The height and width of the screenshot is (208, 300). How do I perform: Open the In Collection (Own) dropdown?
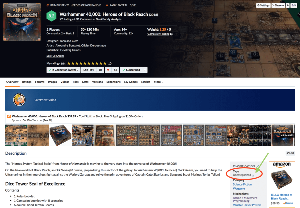click(x=63, y=70)
